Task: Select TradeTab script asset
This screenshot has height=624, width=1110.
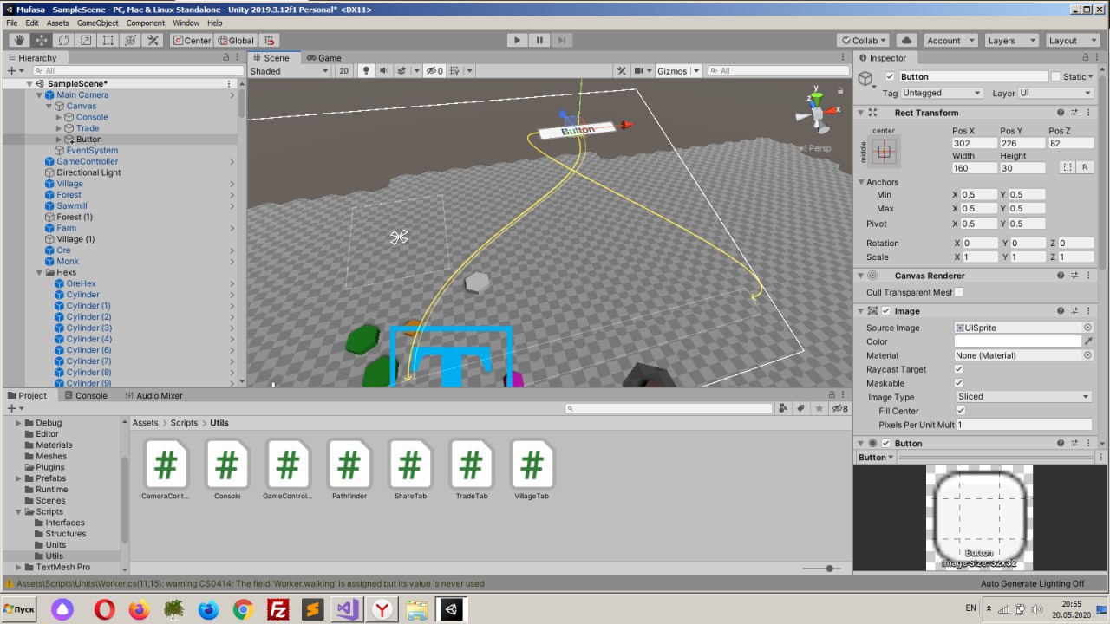Action: pyautogui.click(x=471, y=469)
